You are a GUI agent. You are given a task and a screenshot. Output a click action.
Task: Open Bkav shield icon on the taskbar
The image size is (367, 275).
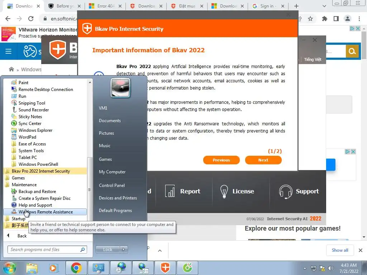coord(165,268)
